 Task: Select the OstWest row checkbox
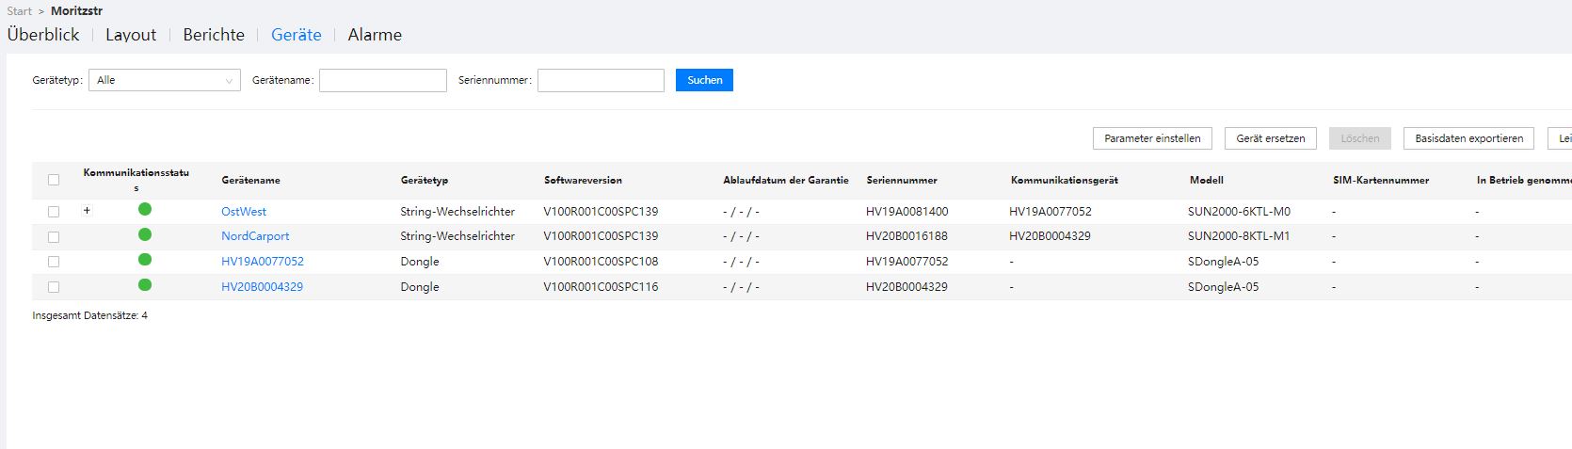(x=54, y=212)
